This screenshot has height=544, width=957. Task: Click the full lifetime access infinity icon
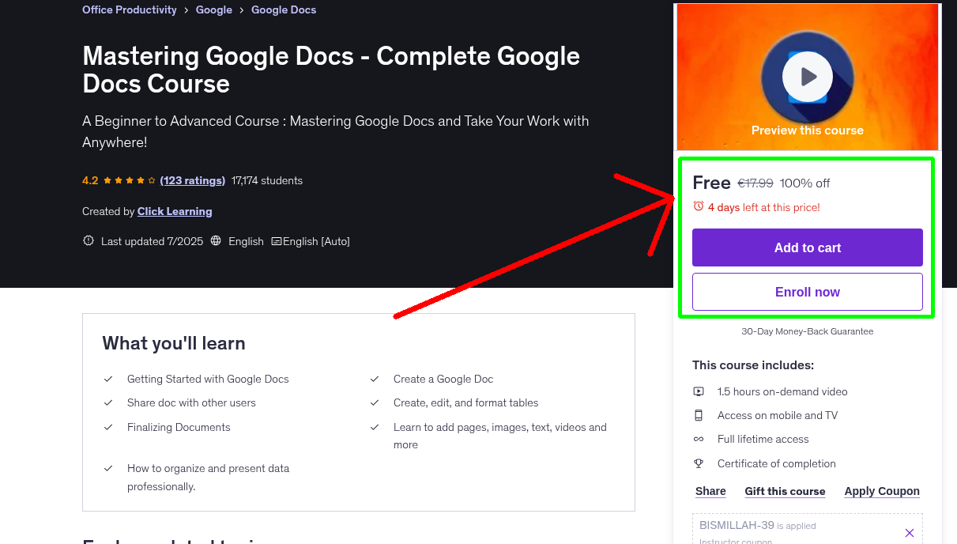click(x=699, y=439)
